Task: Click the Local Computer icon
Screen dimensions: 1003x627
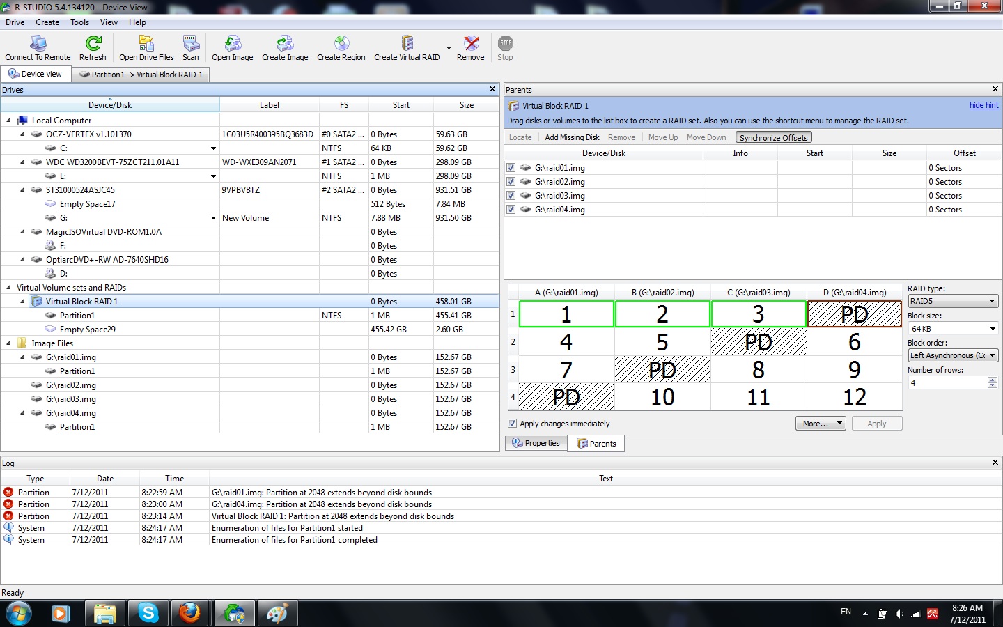Action: (x=22, y=121)
